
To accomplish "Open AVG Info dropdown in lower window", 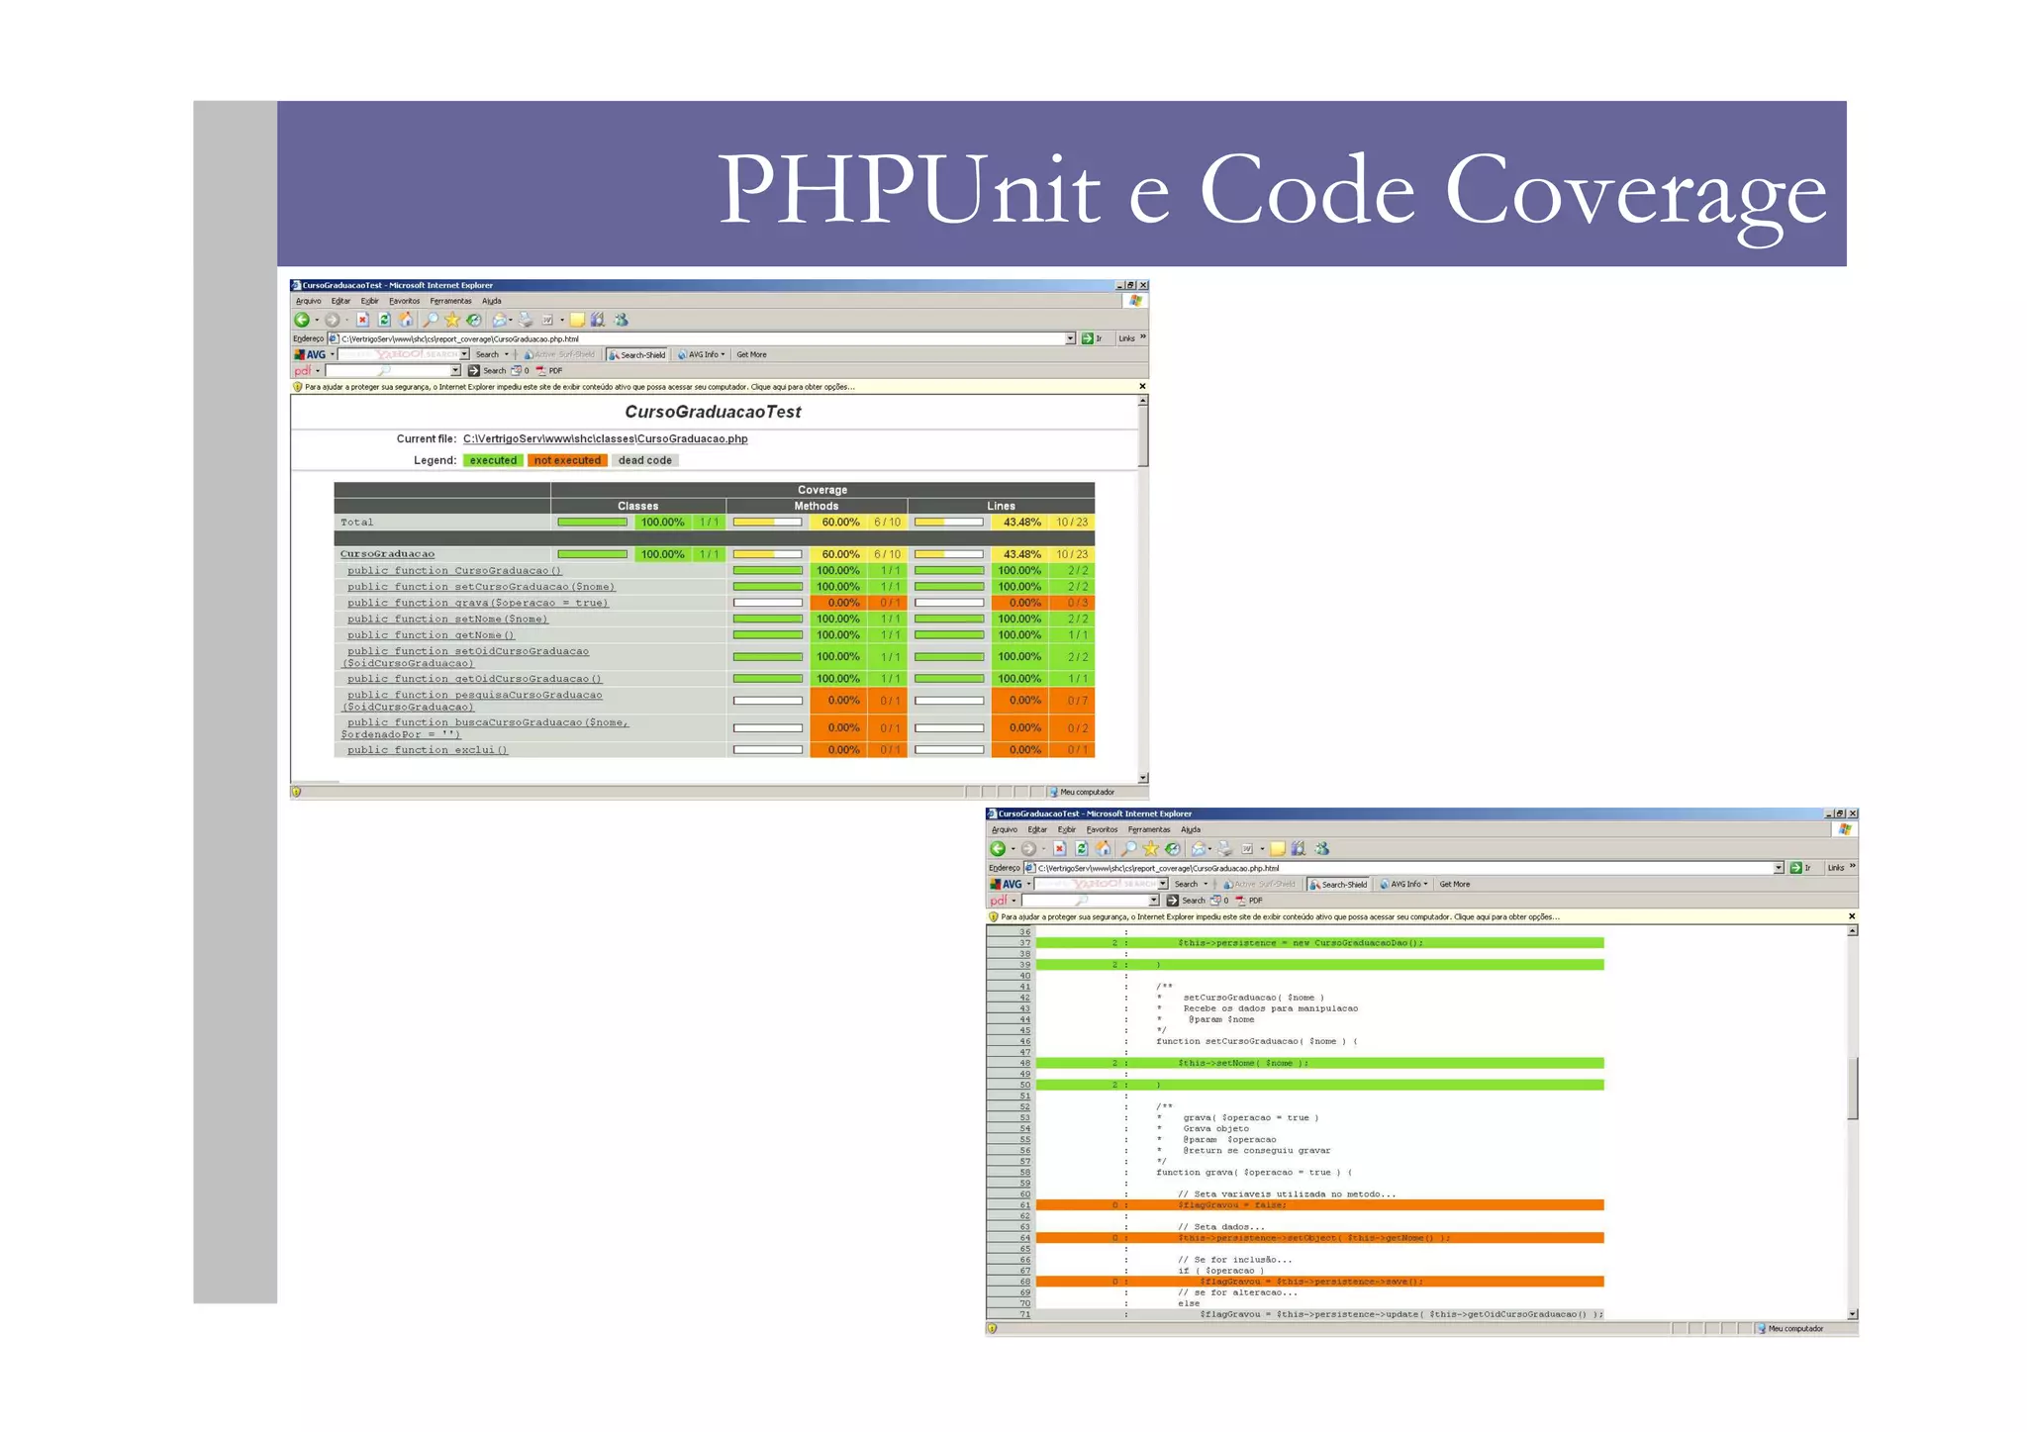I will click(x=1403, y=884).
